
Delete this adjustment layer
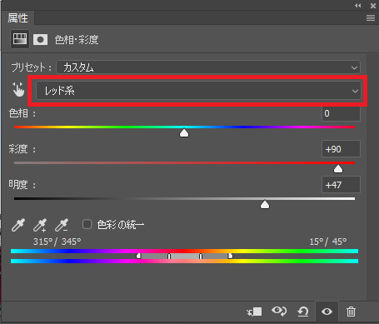pyautogui.click(x=351, y=312)
